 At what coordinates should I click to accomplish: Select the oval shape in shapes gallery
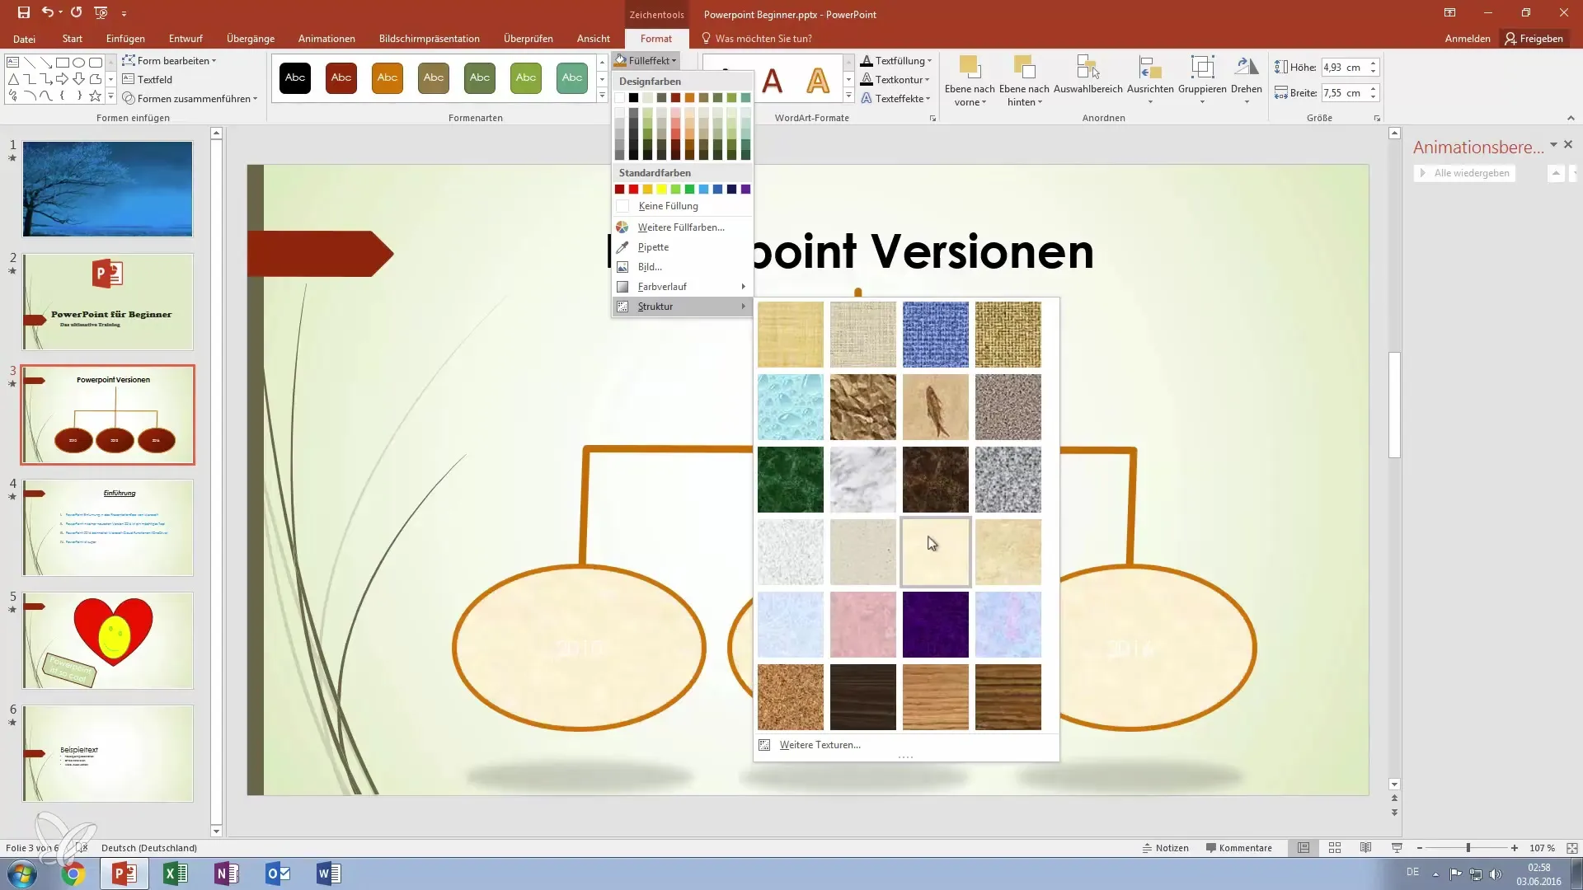pyautogui.click(x=79, y=63)
